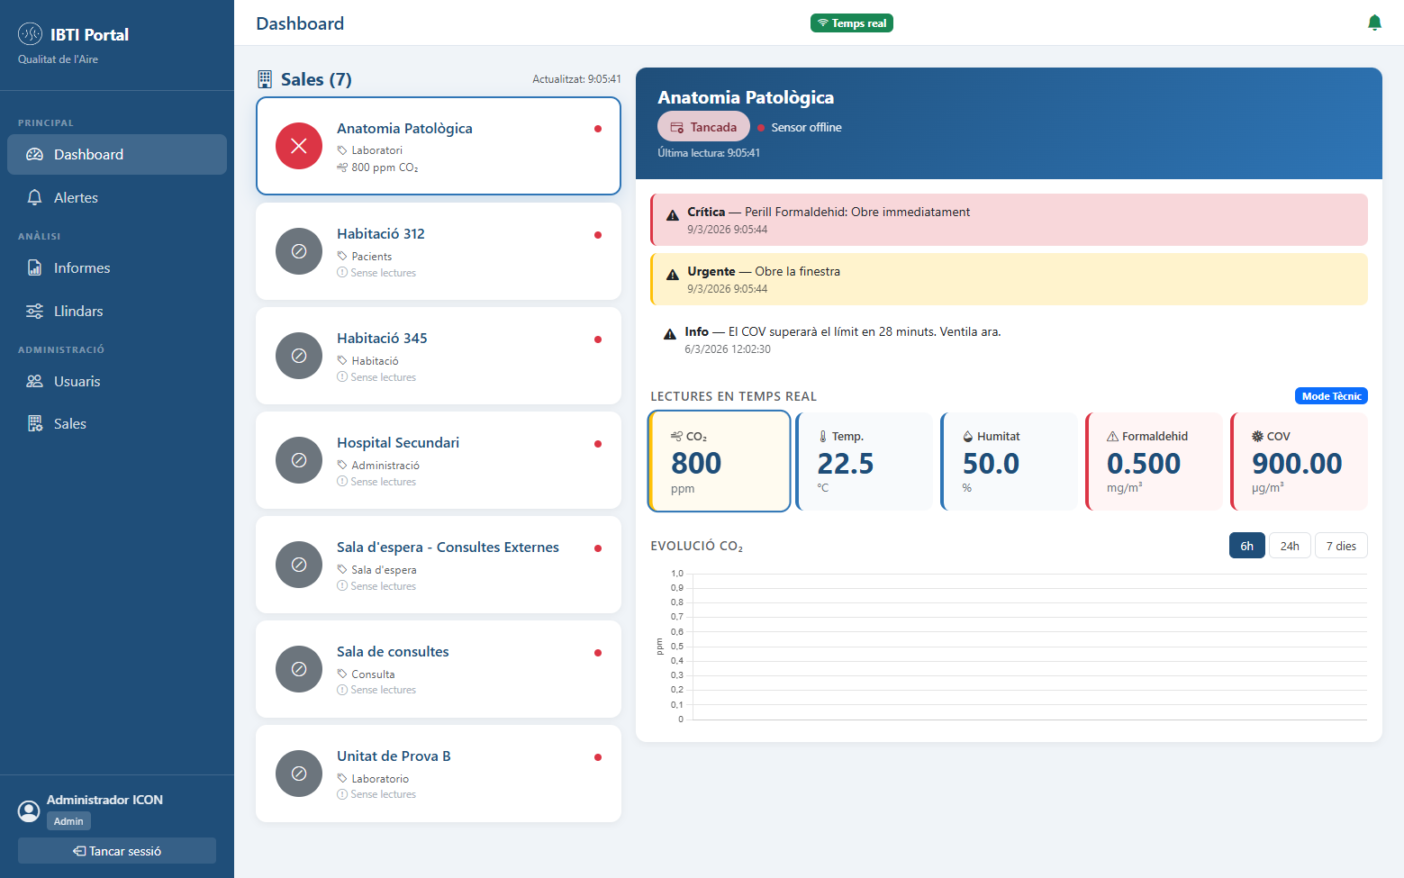1404x878 pixels.
Task: Click the Llindars thresholds icon
Action: tap(34, 311)
